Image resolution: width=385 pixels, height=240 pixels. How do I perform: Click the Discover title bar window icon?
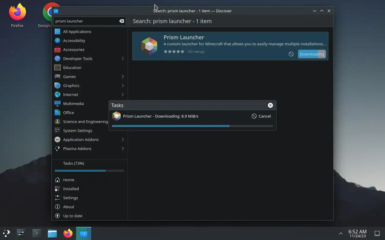click(x=56, y=11)
